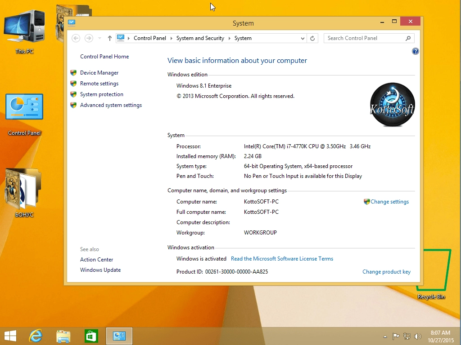461x345 pixels.
Task: Launch Internet Explorer from the taskbar
Action: point(36,336)
